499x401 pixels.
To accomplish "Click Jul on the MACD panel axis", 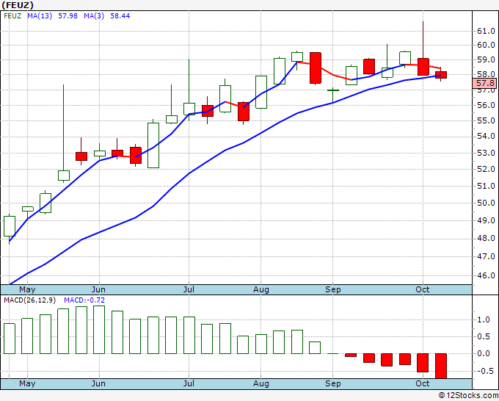I will tap(189, 383).
